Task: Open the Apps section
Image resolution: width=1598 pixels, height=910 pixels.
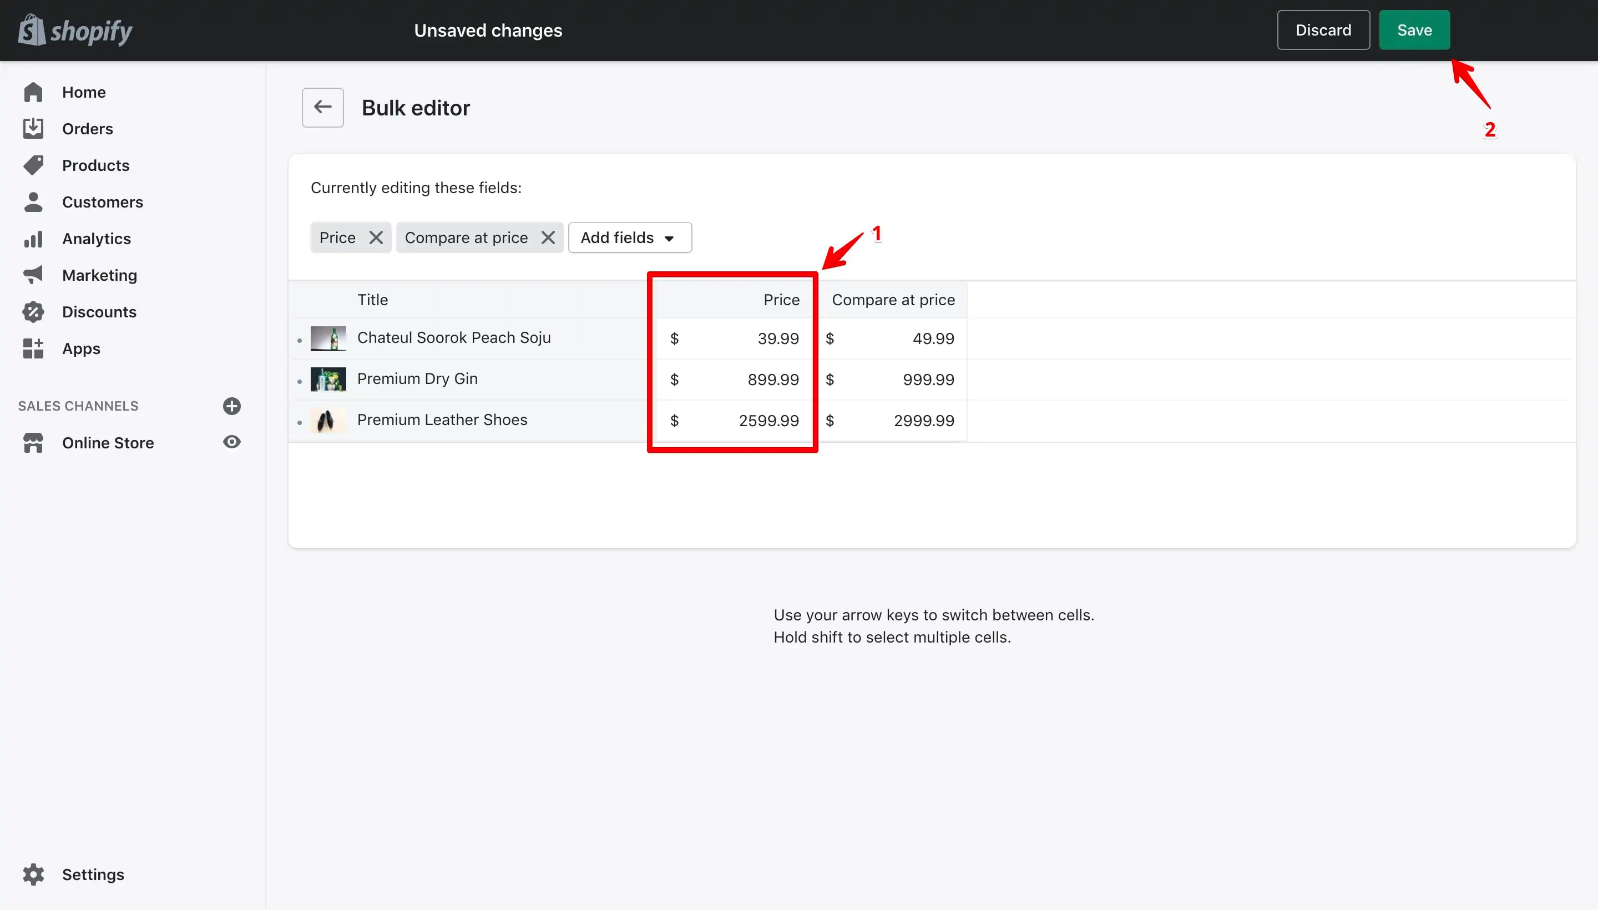Action: tap(81, 349)
